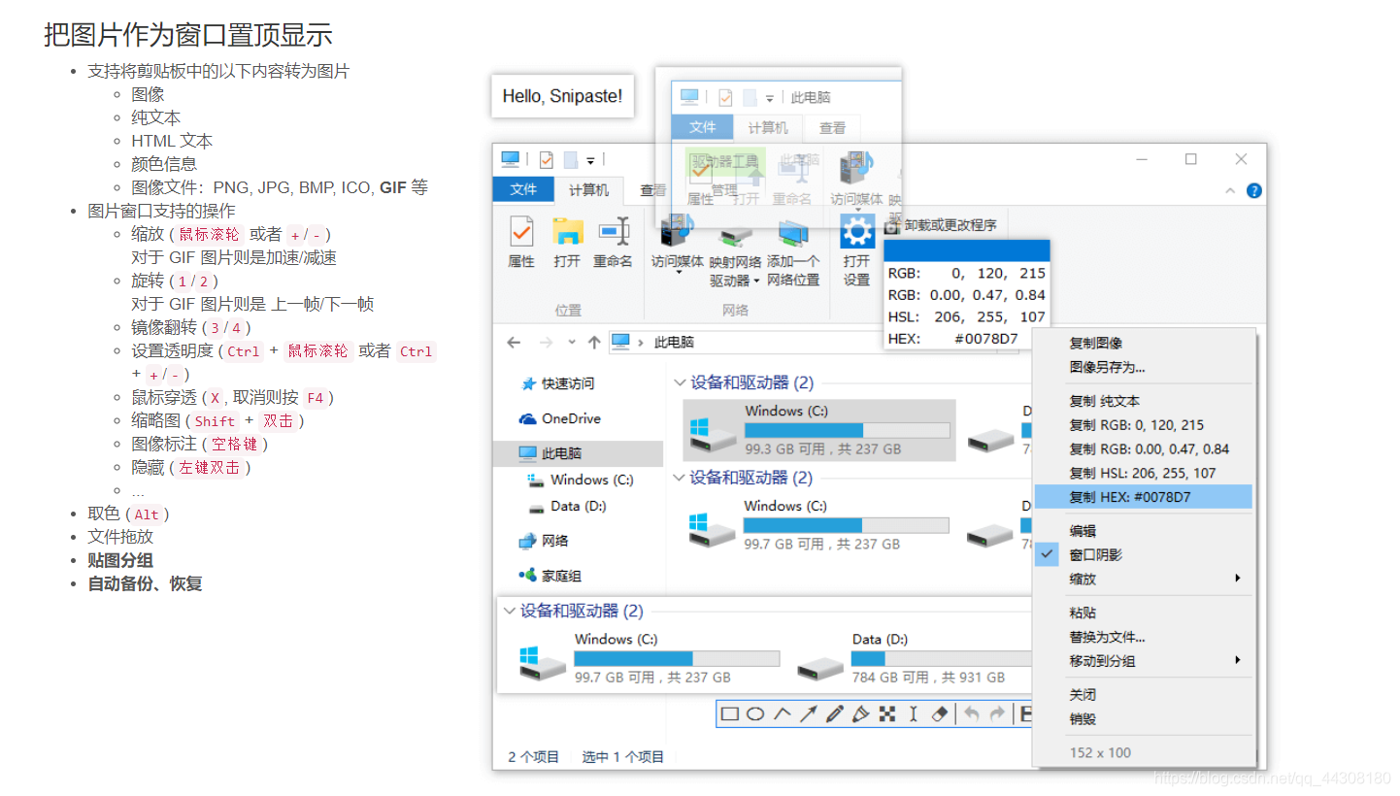This screenshot has height=796, width=1400.
Task: Open the blue 文件 tab in main Explorer
Action: click(x=523, y=190)
